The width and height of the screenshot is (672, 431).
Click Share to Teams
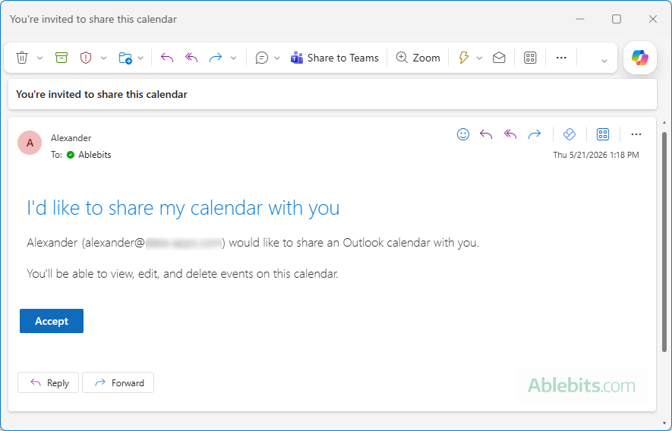point(335,58)
